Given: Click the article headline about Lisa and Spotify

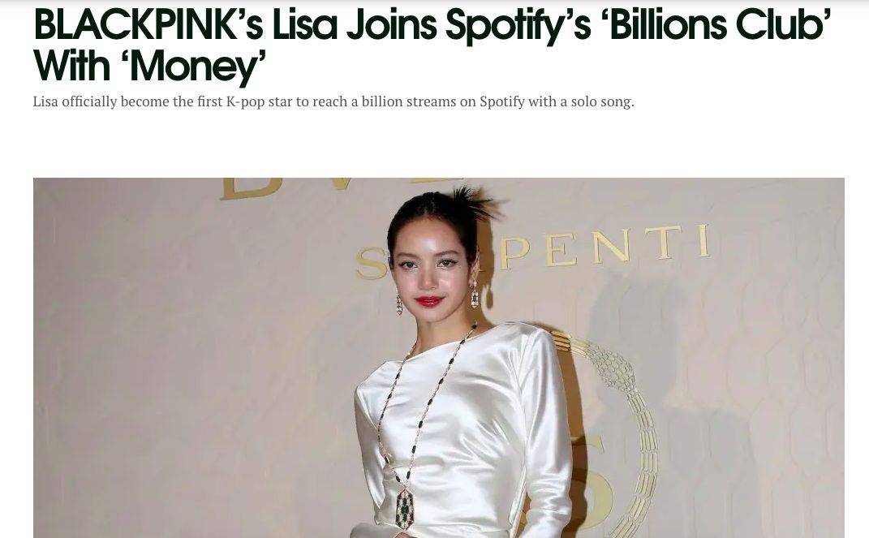Looking at the screenshot, I should pos(432,45).
